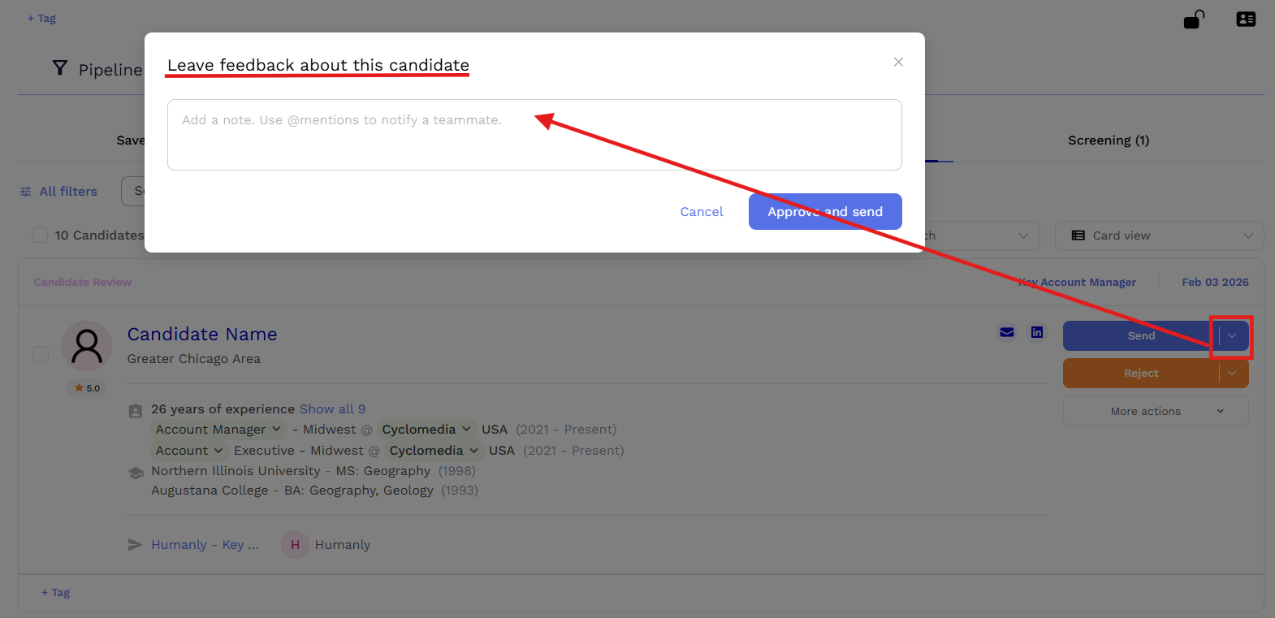
Task: Expand the Account Manager title tag
Action: tap(218, 430)
